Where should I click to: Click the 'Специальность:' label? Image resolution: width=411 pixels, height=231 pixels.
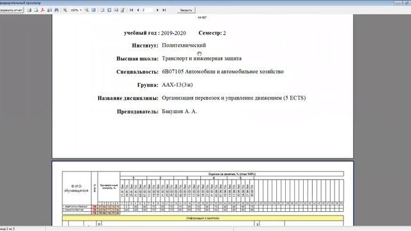pos(137,72)
